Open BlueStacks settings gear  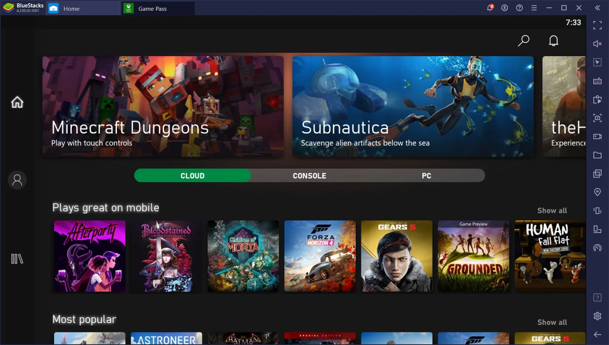(597, 316)
